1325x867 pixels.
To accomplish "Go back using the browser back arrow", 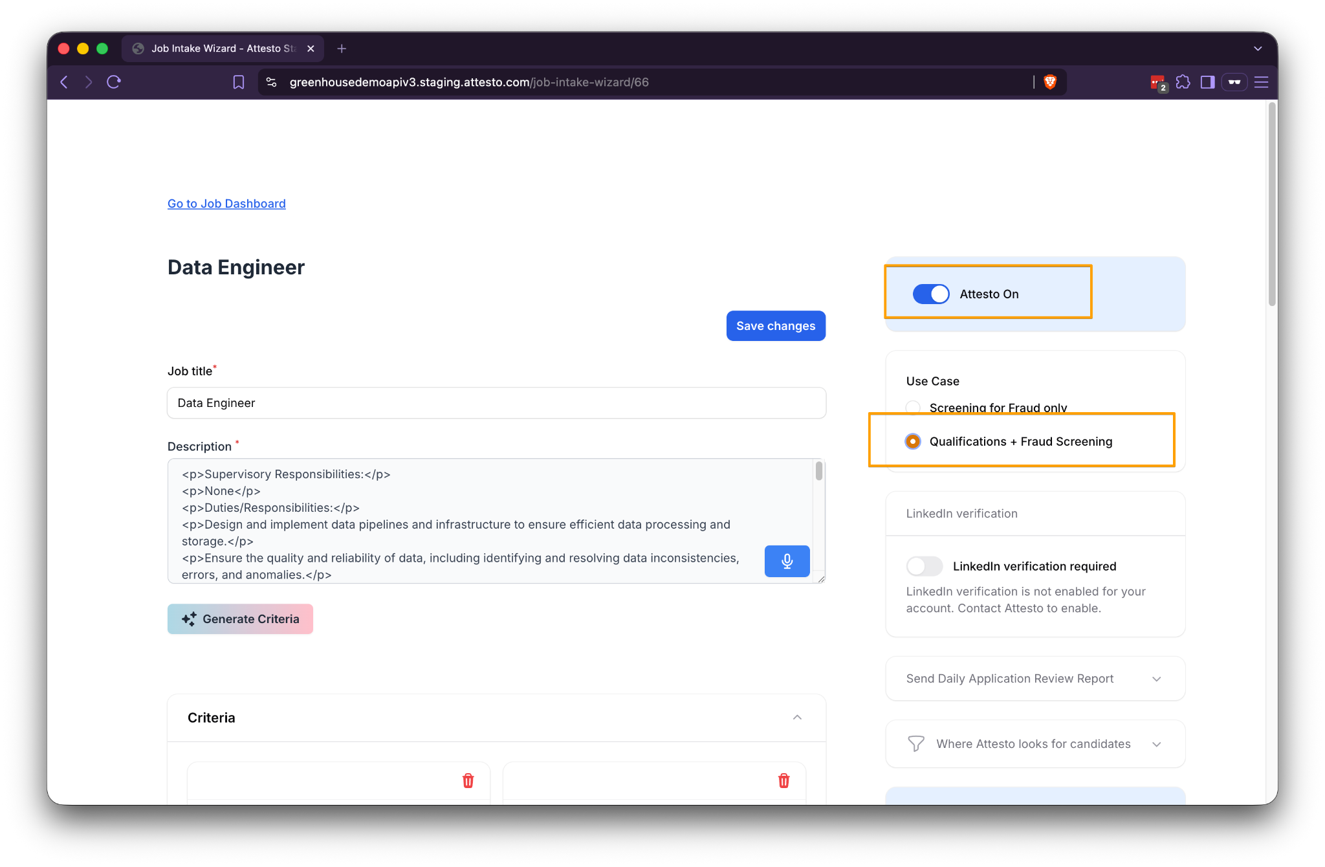I will 64,82.
